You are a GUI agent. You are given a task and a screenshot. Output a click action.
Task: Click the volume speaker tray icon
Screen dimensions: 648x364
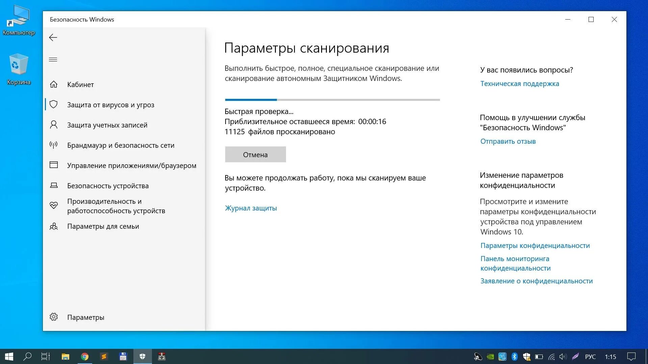pos(563,357)
